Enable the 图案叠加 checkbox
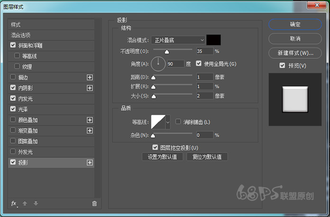The image size is (330, 217). click(13, 141)
